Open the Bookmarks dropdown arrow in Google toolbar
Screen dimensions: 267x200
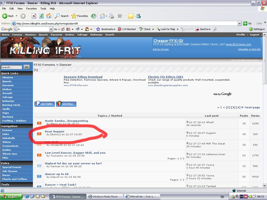point(115,29)
